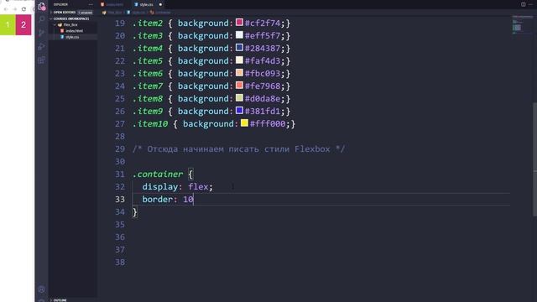537x302 pixels.
Task: Open color picker for #284387 swatch
Action: [239, 48]
